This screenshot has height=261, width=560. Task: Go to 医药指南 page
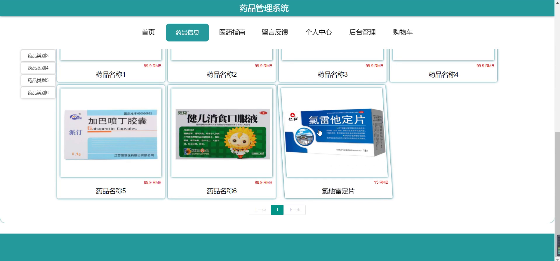pos(232,32)
